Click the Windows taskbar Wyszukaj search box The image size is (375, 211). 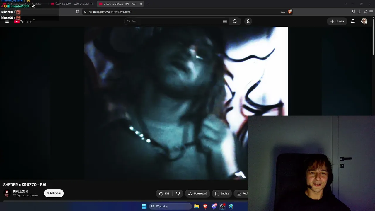(x=171, y=206)
